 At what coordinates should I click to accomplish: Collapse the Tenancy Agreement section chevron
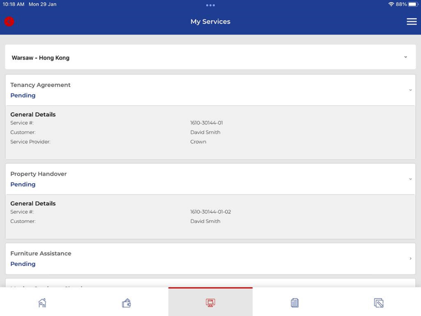pos(410,90)
